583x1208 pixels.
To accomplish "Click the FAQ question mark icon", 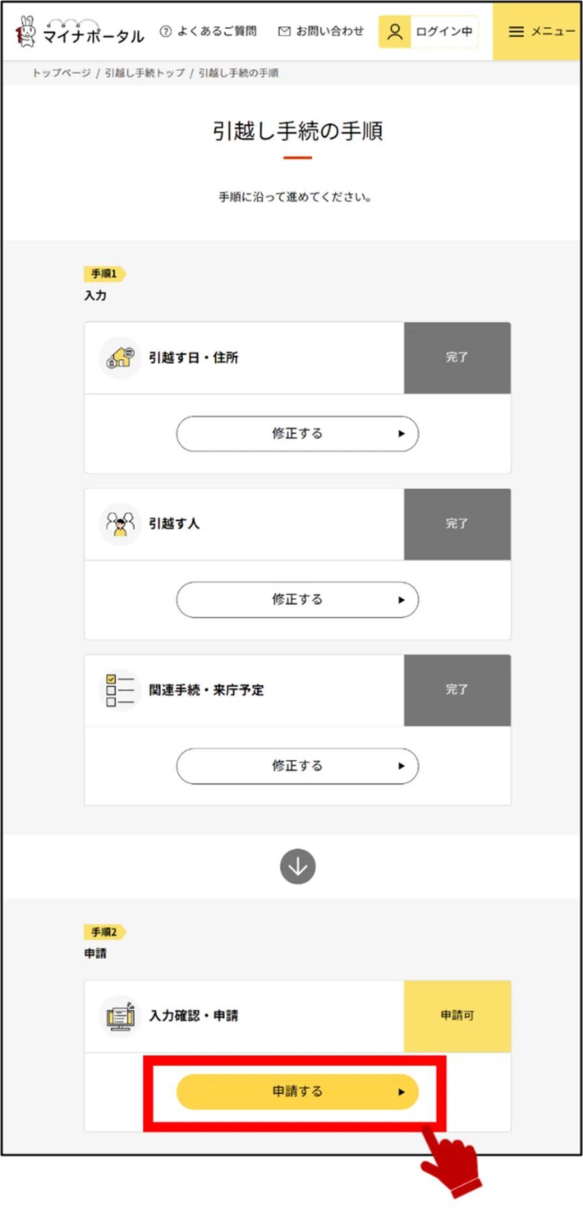I will [165, 31].
